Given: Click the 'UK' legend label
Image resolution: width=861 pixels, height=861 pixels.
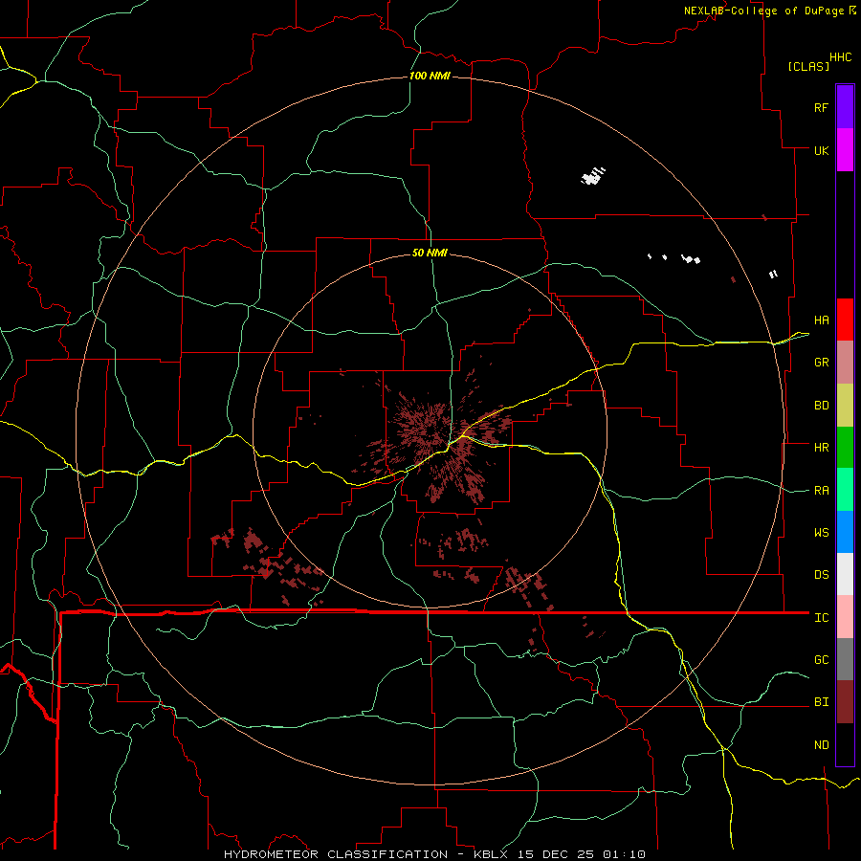Looking at the screenshot, I should (x=821, y=150).
